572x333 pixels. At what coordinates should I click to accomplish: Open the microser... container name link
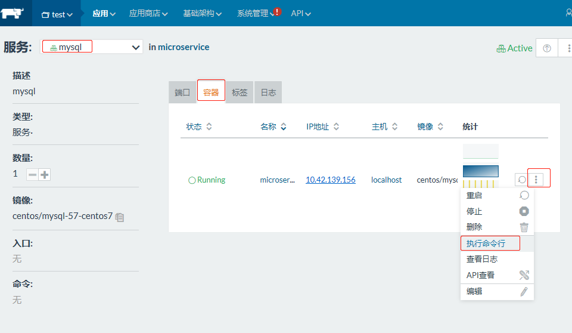pos(277,180)
